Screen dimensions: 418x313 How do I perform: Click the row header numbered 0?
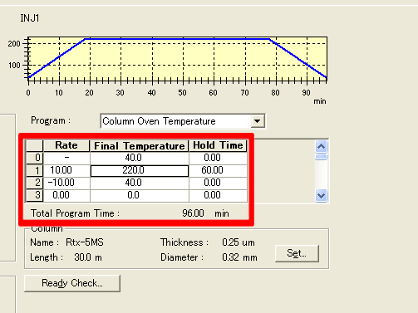click(35, 158)
